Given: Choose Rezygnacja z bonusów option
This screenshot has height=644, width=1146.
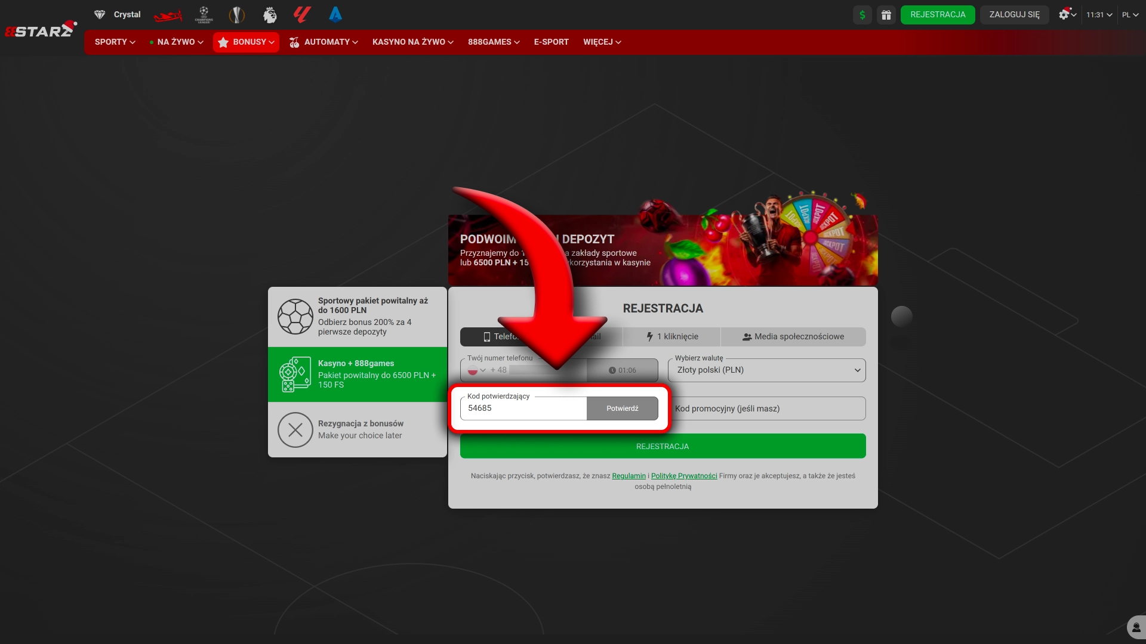Looking at the screenshot, I should [x=358, y=430].
